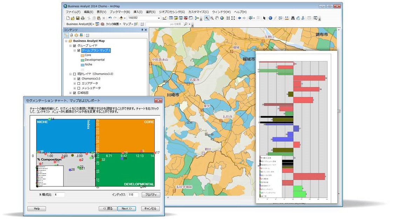This screenshot has height=220, width=393.
Task: Click the % 構成比 input field
Action: tap(59, 195)
